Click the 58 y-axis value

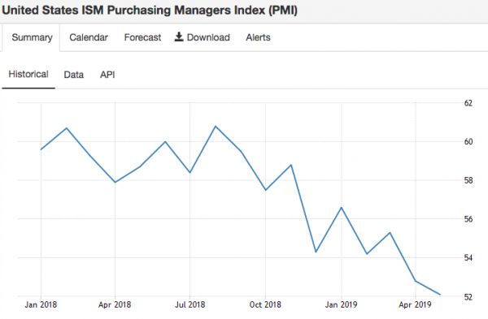click(x=468, y=180)
